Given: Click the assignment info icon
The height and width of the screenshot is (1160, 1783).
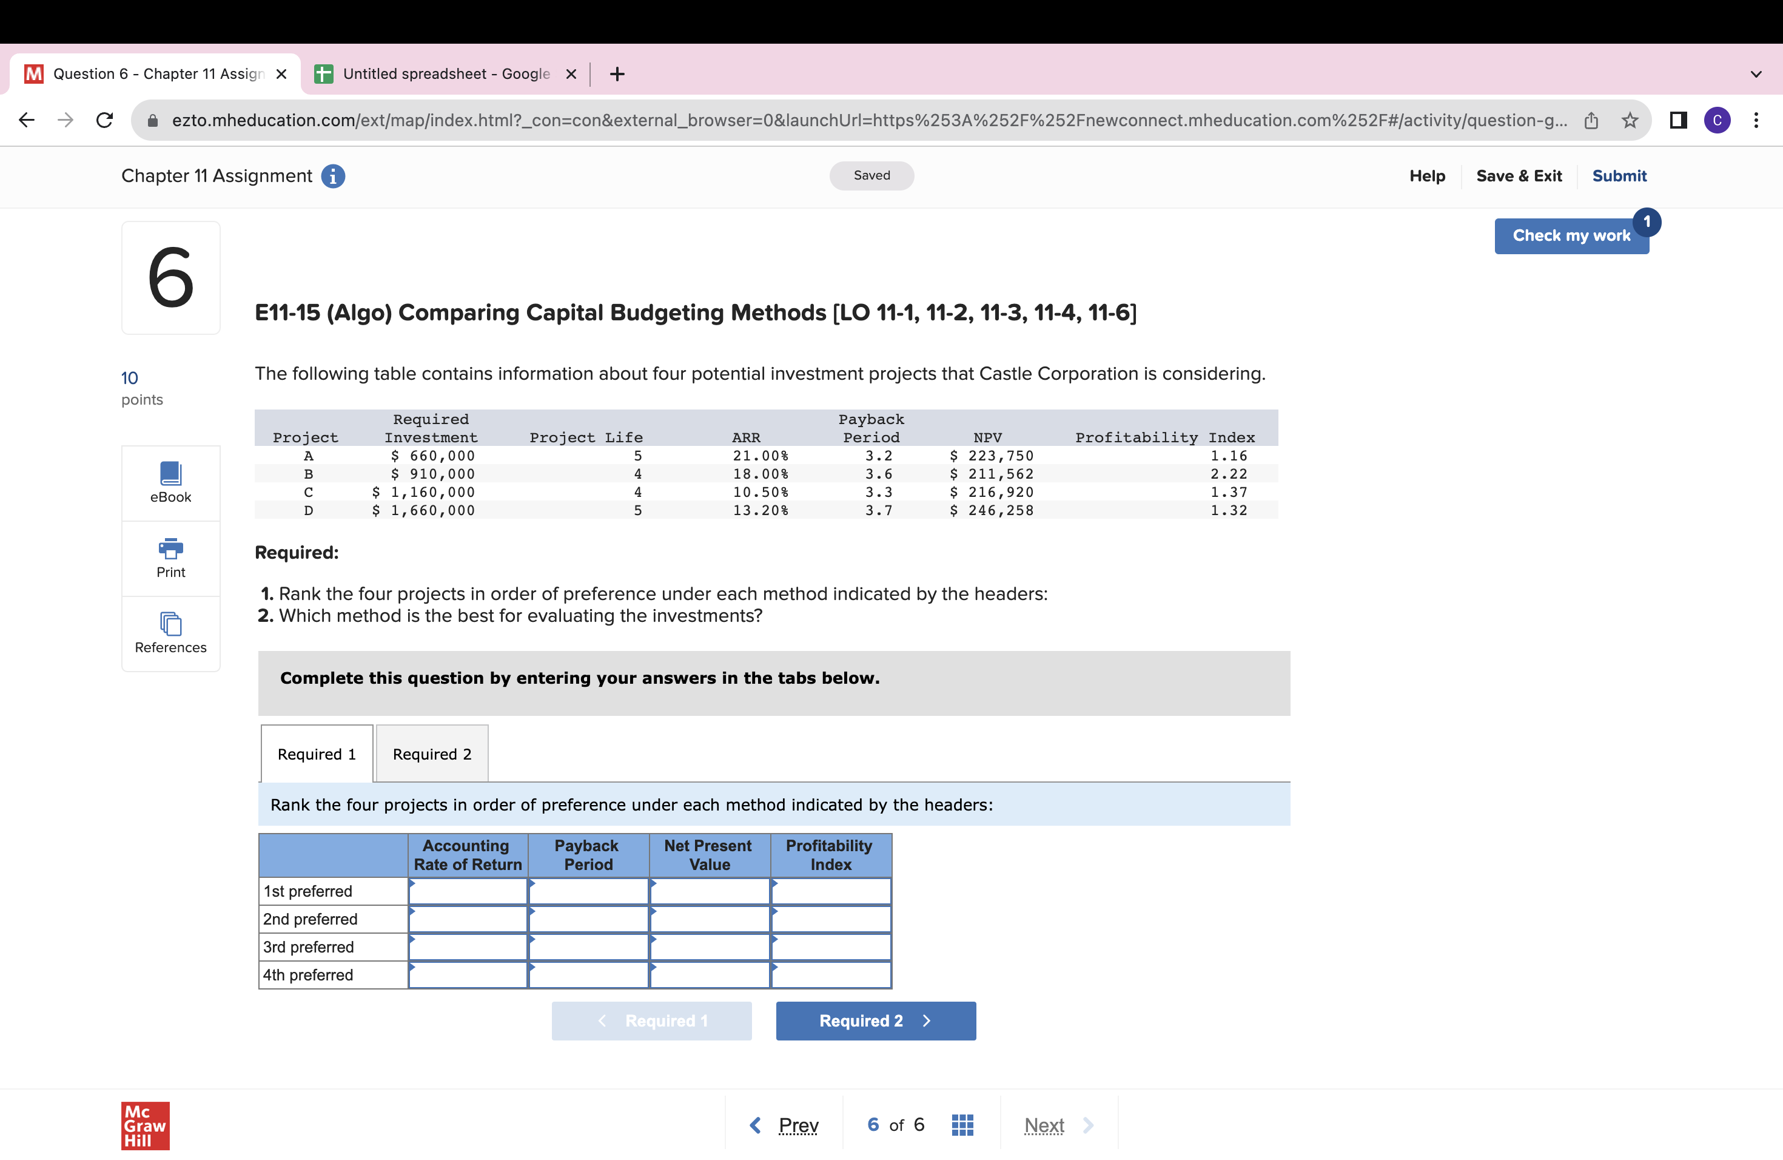Looking at the screenshot, I should [332, 176].
